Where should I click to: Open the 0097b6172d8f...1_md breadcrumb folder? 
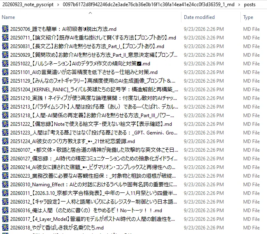[x=149, y=5]
